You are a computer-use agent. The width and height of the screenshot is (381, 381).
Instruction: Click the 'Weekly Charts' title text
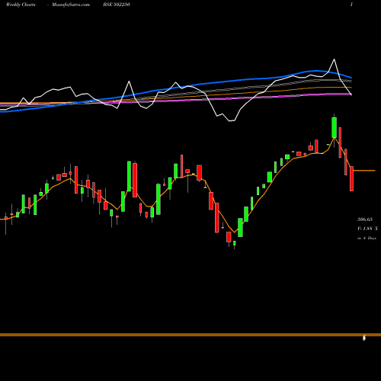(x=21, y=5)
